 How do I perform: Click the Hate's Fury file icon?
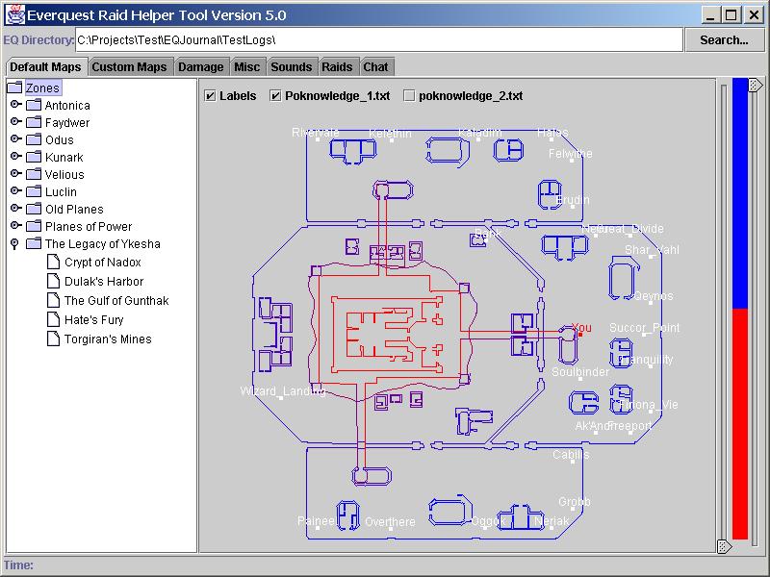(53, 320)
